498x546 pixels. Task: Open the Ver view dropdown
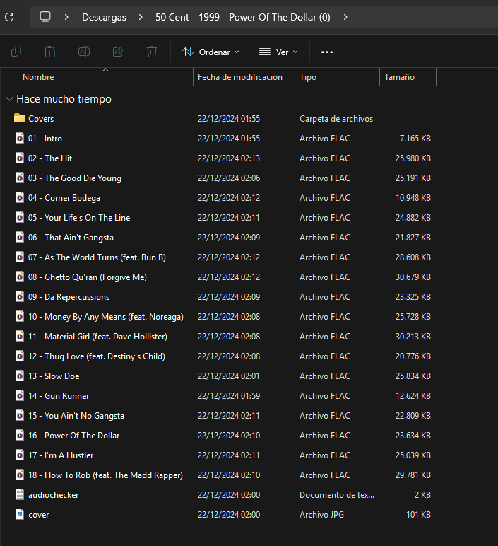(x=278, y=52)
